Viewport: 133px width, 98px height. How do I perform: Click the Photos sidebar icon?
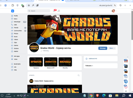click(12, 34)
